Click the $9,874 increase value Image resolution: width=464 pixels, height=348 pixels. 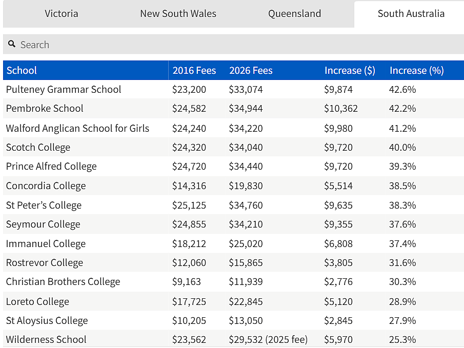(338, 89)
